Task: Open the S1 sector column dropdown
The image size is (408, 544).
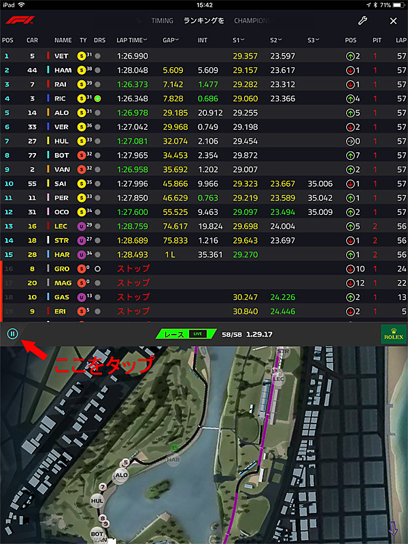Action: 239,40
